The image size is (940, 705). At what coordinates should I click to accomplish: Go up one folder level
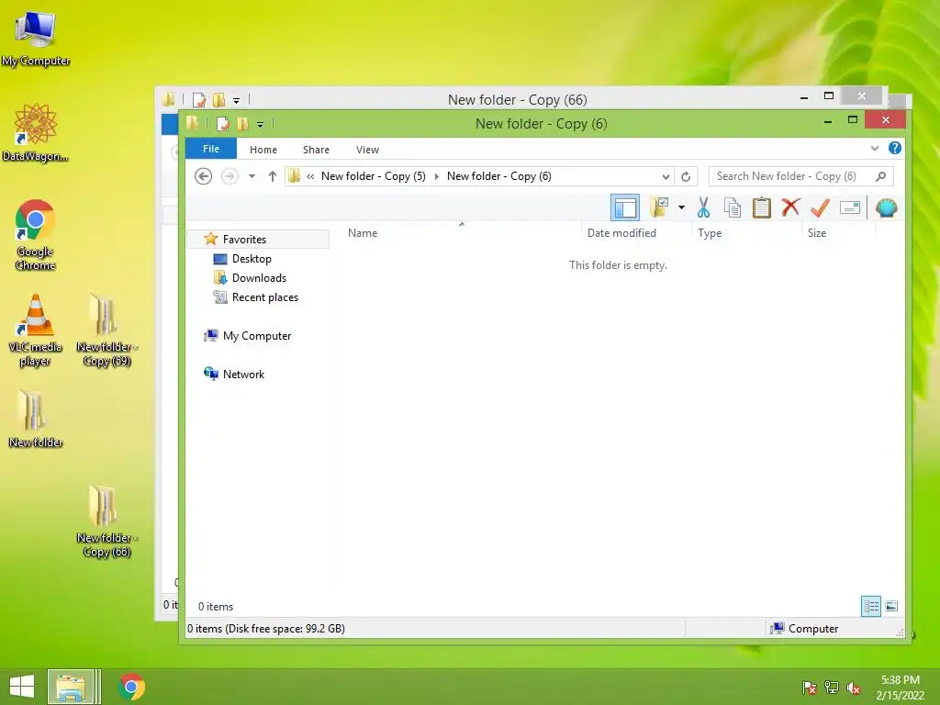272,176
